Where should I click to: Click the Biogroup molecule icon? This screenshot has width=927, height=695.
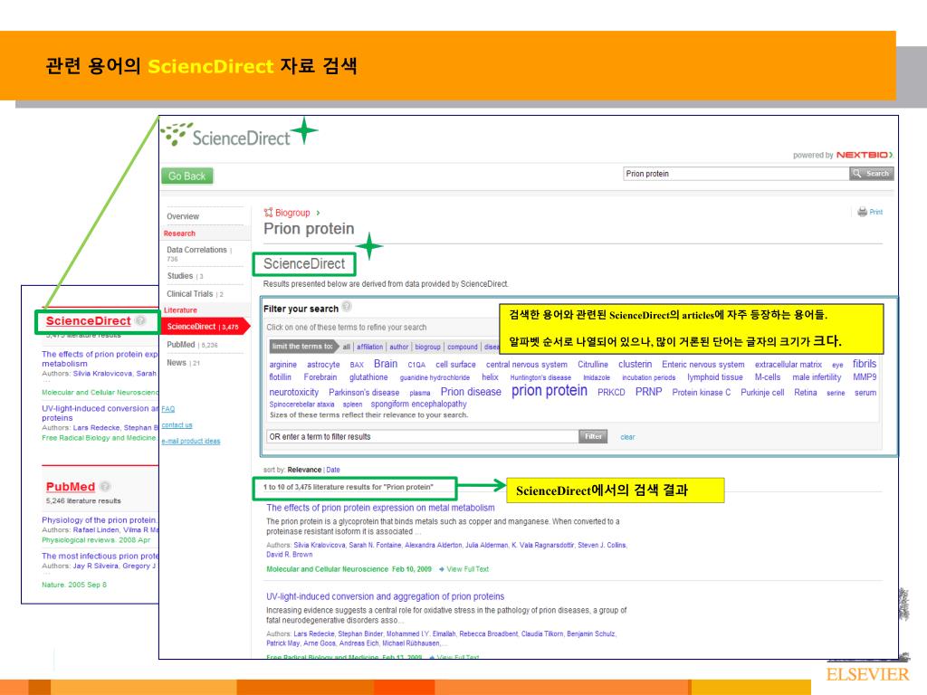[268, 213]
